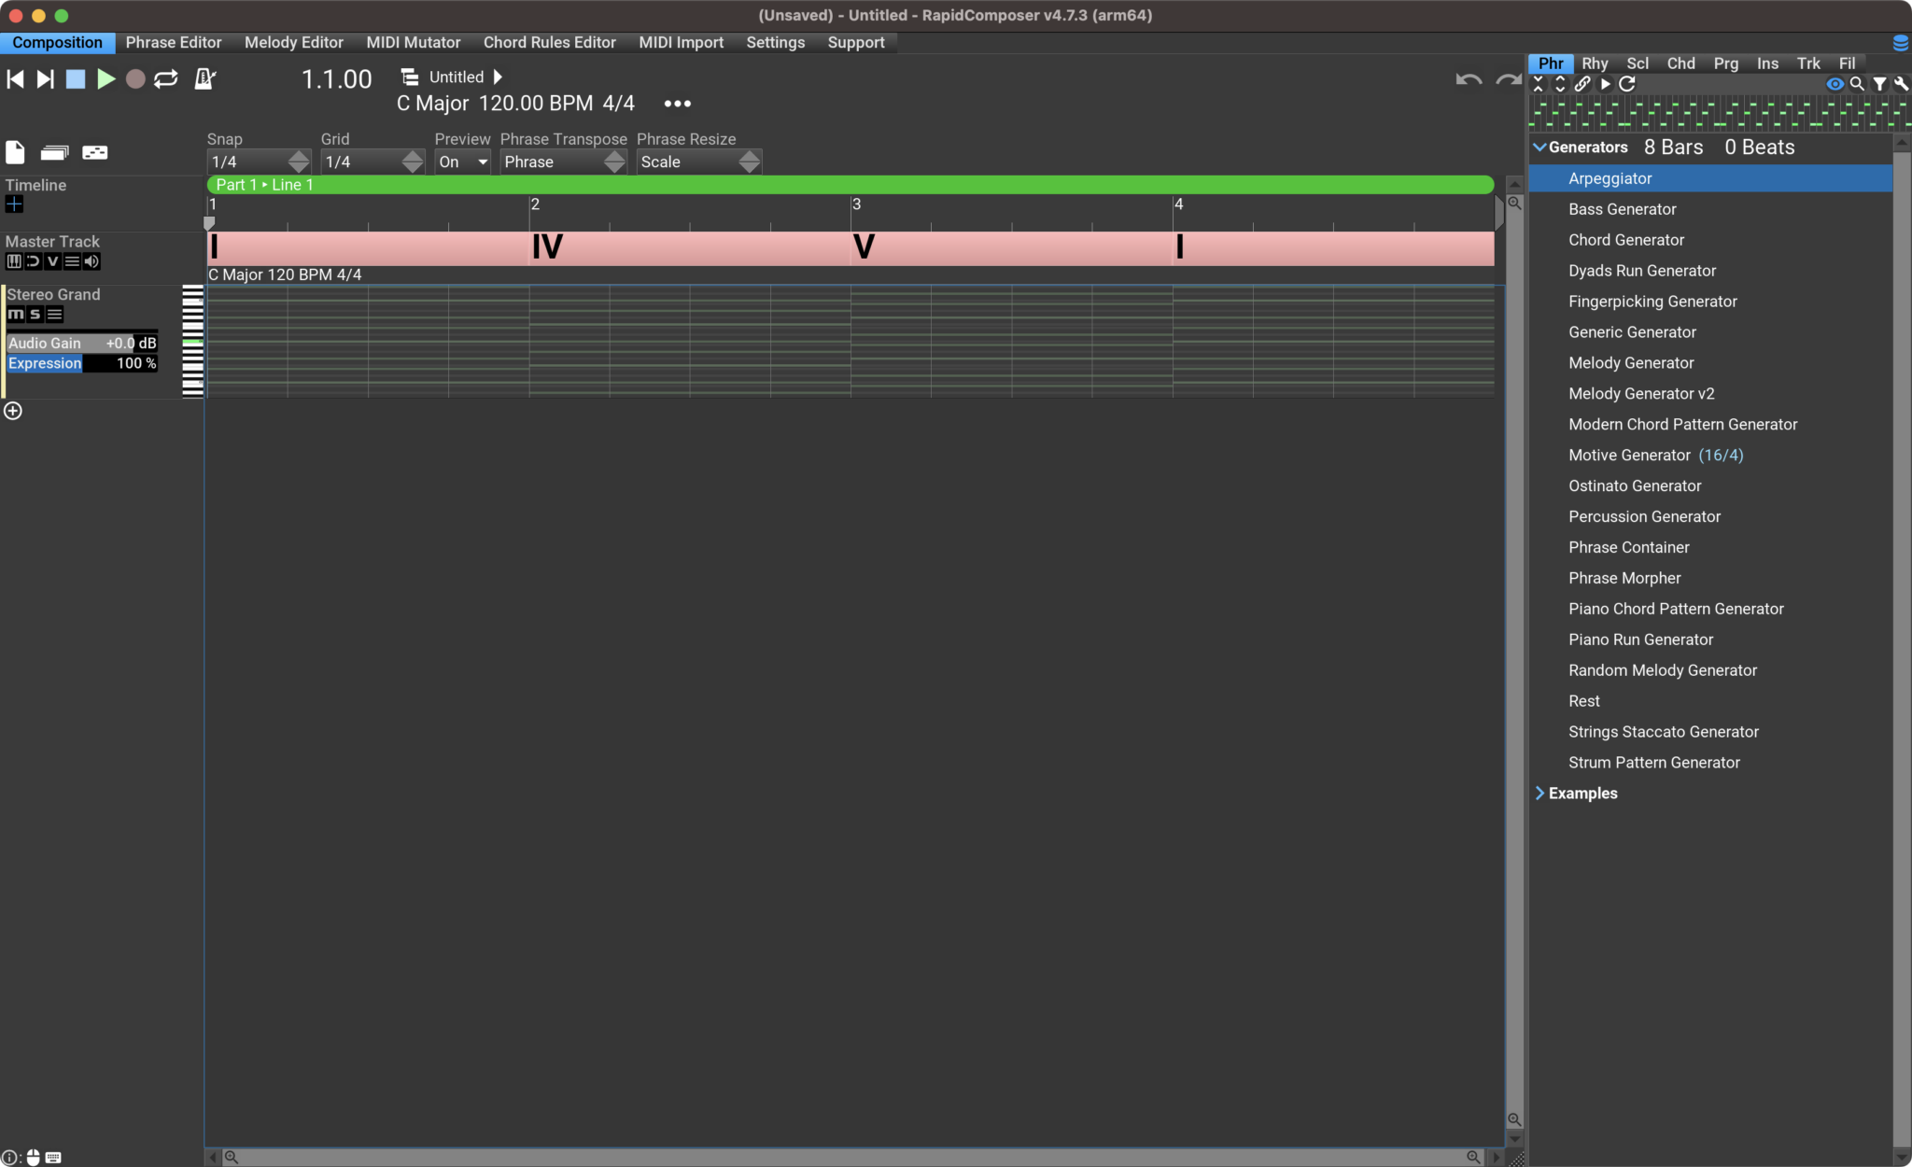Click the Master Track speaker icon
The image size is (1912, 1167).
tap(91, 261)
